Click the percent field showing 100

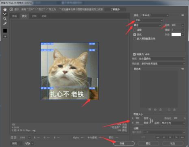coord(178,118)
